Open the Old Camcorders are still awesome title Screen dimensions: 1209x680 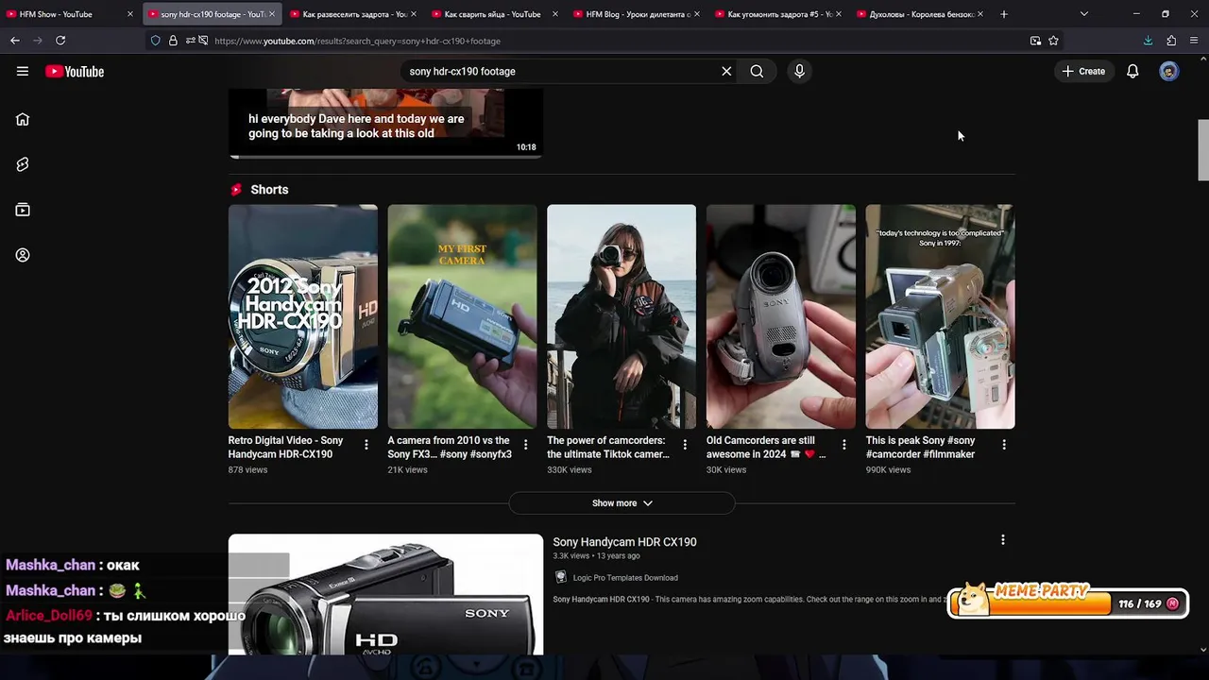(x=766, y=447)
